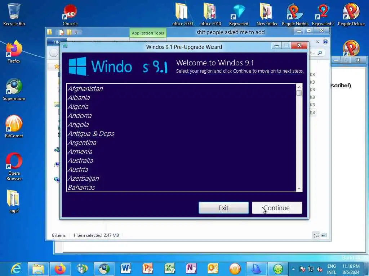This screenshot has height=276, width=369.
Task: Click the region list scrollbar thumb
Action: [299, 93]
